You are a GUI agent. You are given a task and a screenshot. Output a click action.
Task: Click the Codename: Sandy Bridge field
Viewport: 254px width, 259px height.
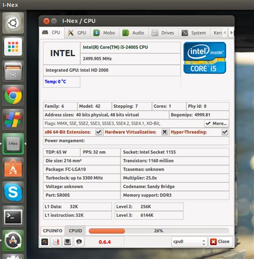point(175,187)
